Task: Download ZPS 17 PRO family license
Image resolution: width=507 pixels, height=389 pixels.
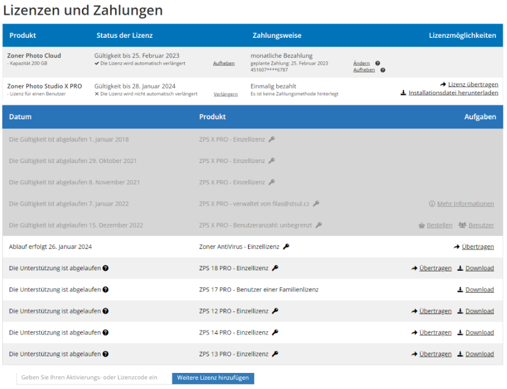Action: click(x=479, y=290)
